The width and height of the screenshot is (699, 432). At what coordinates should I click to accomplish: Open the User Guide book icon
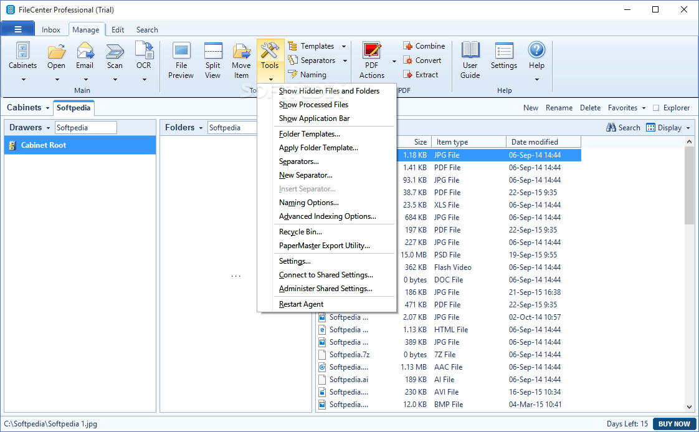coord(470,50)
